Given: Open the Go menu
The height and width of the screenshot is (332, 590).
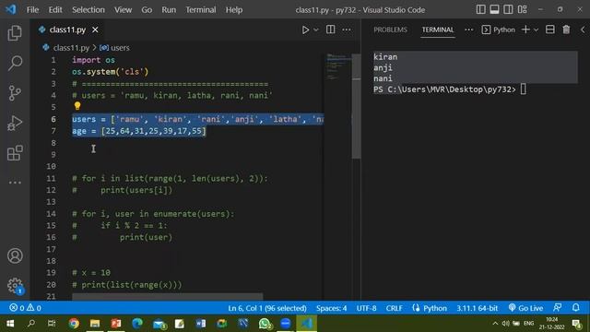Looking at the screenshot, I should click(147, 10).
